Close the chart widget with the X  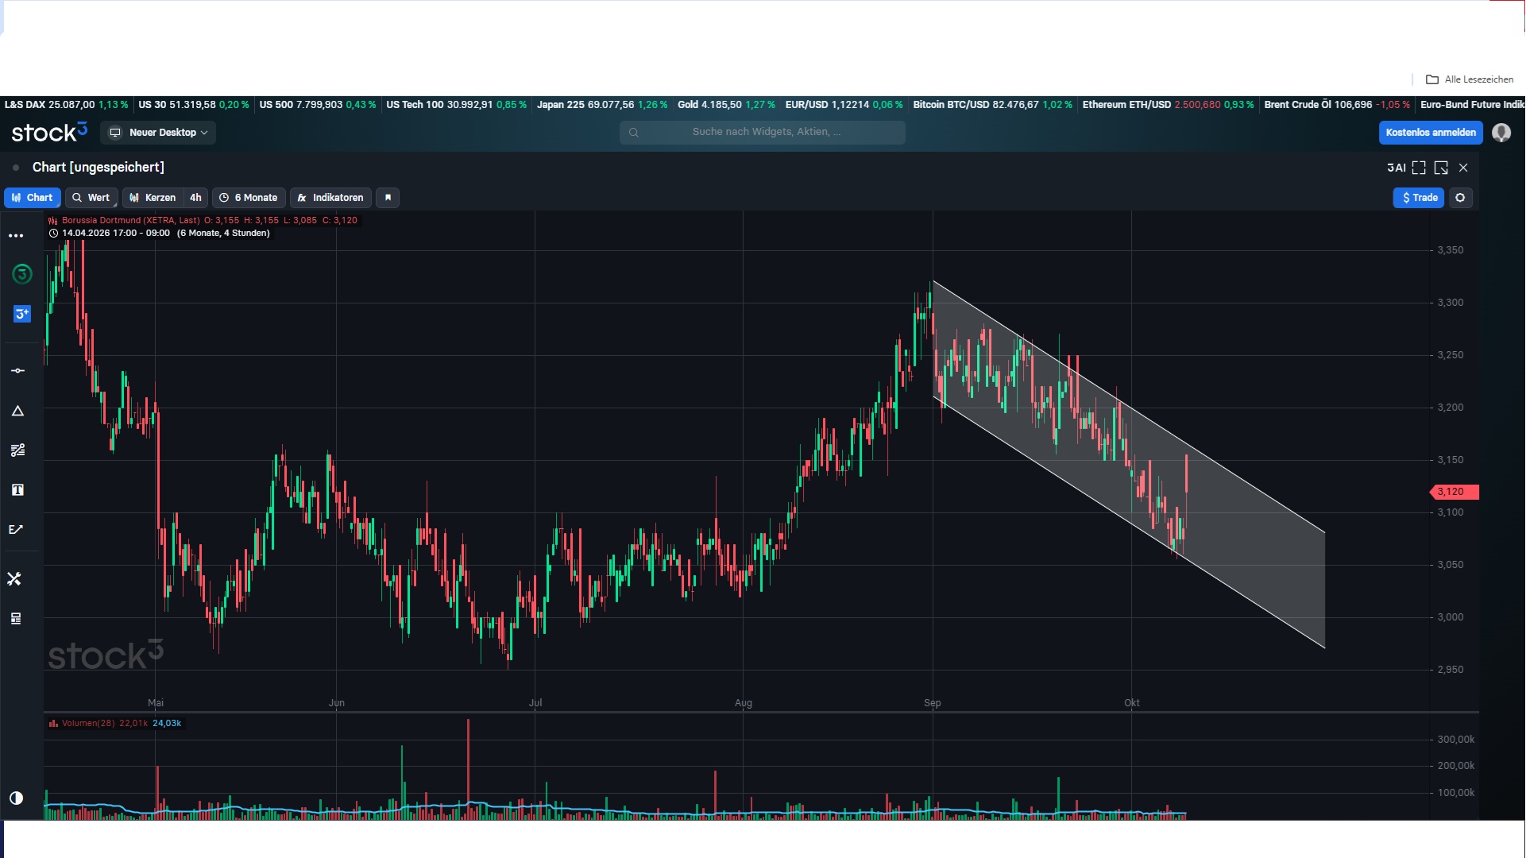pyautogui.click(x=1463, y=168)
